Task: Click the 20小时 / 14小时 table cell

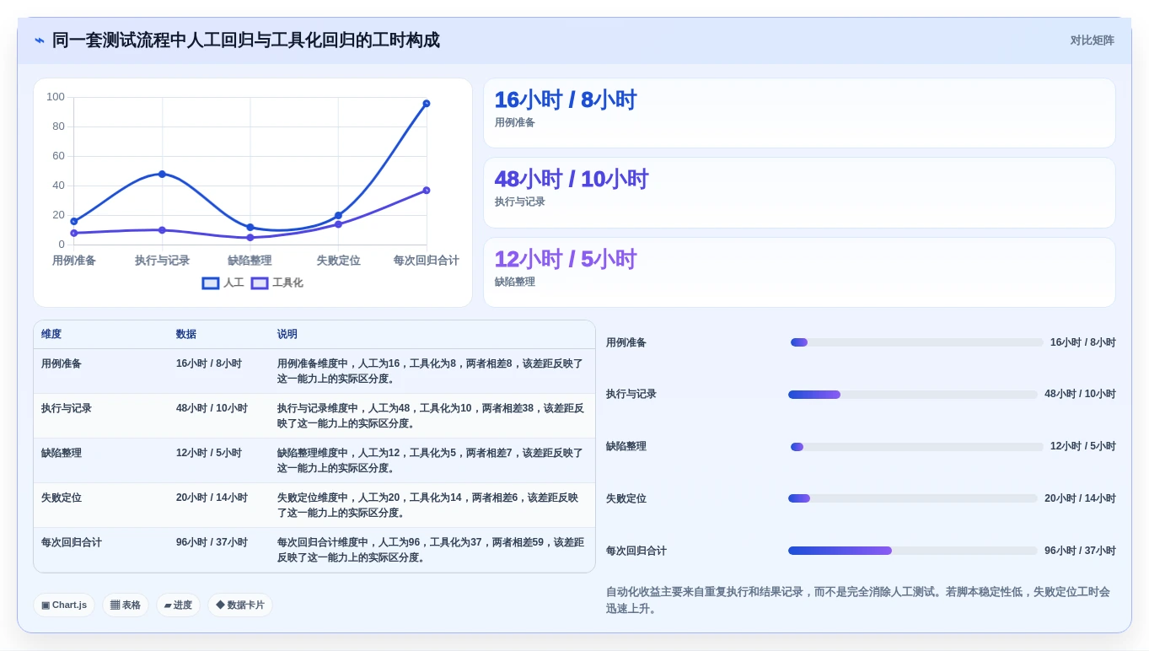Action: [x=219, y=505]
